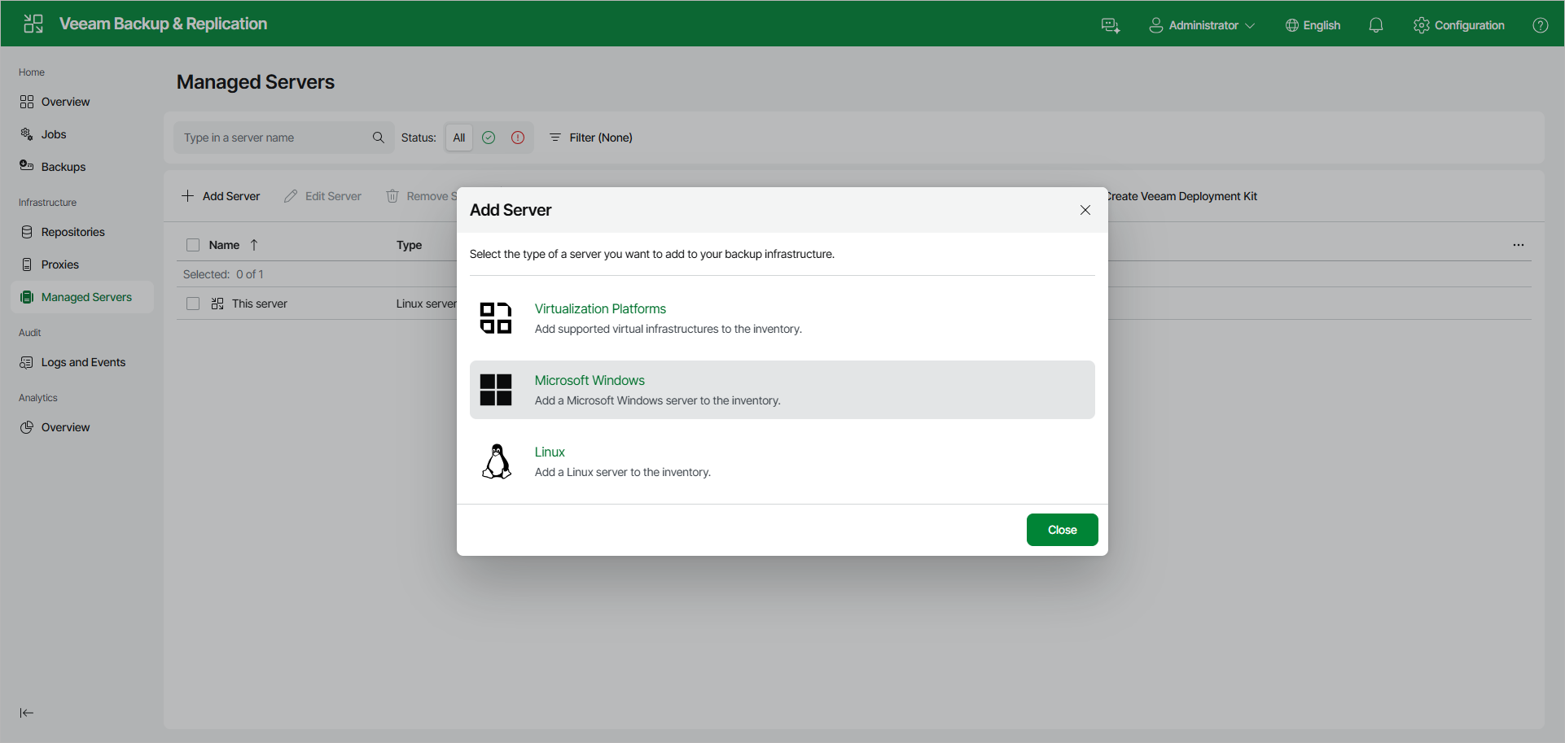
Task: Select Managed Servers in sidebar
Action: [82, 297]
